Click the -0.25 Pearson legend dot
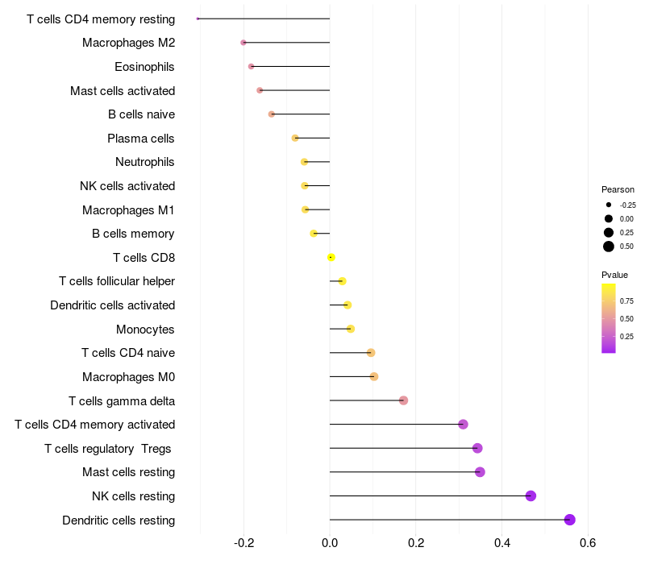Image resolution: width=645 pixels, height=564 pixels. coord(609,205)
